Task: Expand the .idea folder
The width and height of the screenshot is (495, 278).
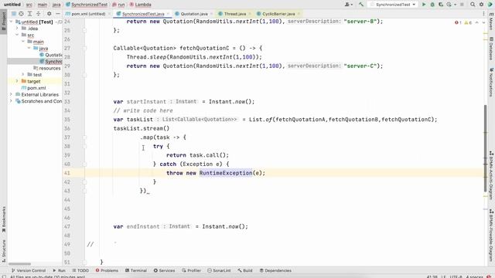Action: coord(17,29)
